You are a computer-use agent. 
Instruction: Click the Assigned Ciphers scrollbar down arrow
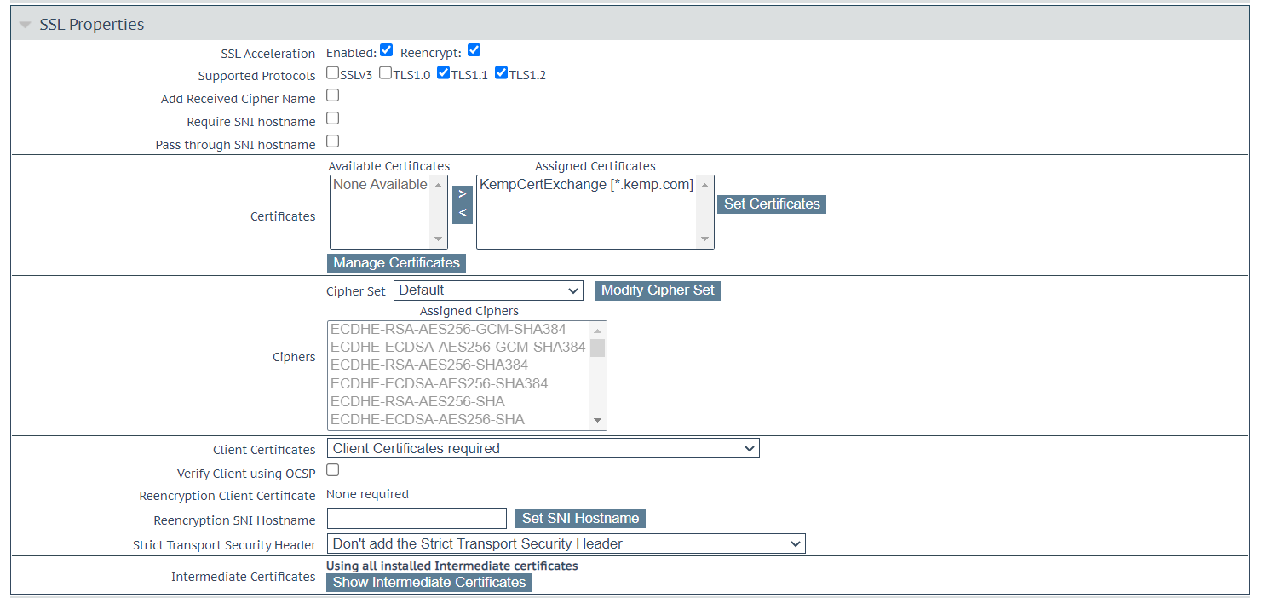point(598,421)
